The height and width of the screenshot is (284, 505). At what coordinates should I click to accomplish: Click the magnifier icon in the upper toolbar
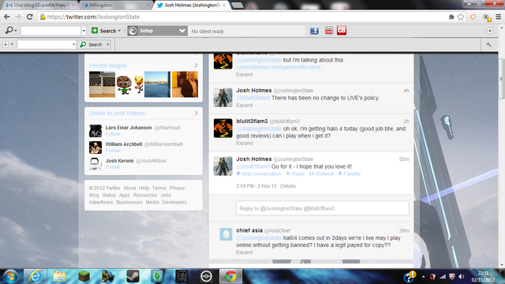pos(9,31)
